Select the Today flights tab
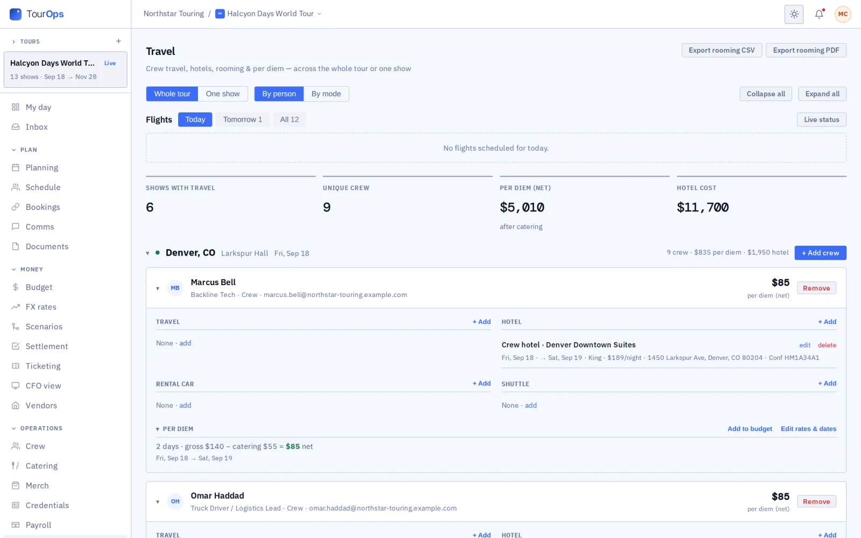This screenshot has height=538, width=861. pos(195,119)
